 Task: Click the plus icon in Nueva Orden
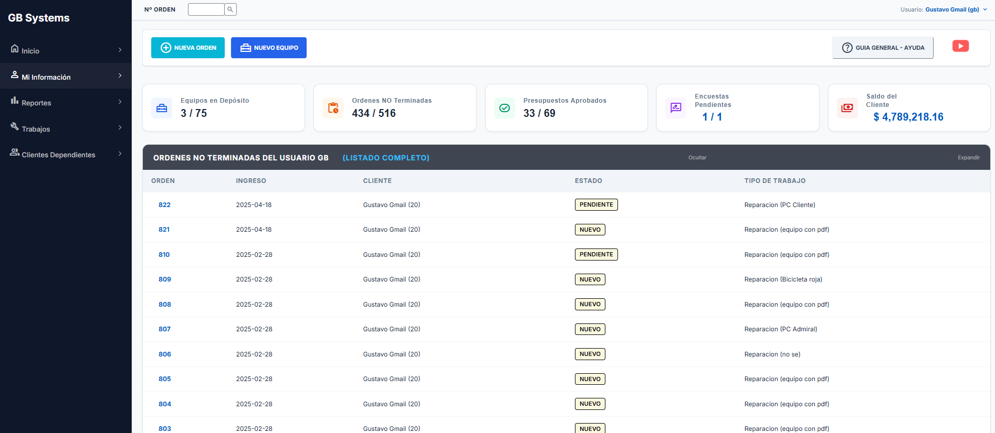(166, 48)
